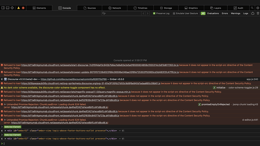This screenshot has width=260, height=146.
Task: Focus the console prompt input line
Action: click(x=130, y=143)
